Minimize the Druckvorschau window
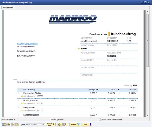 point(142,2)
